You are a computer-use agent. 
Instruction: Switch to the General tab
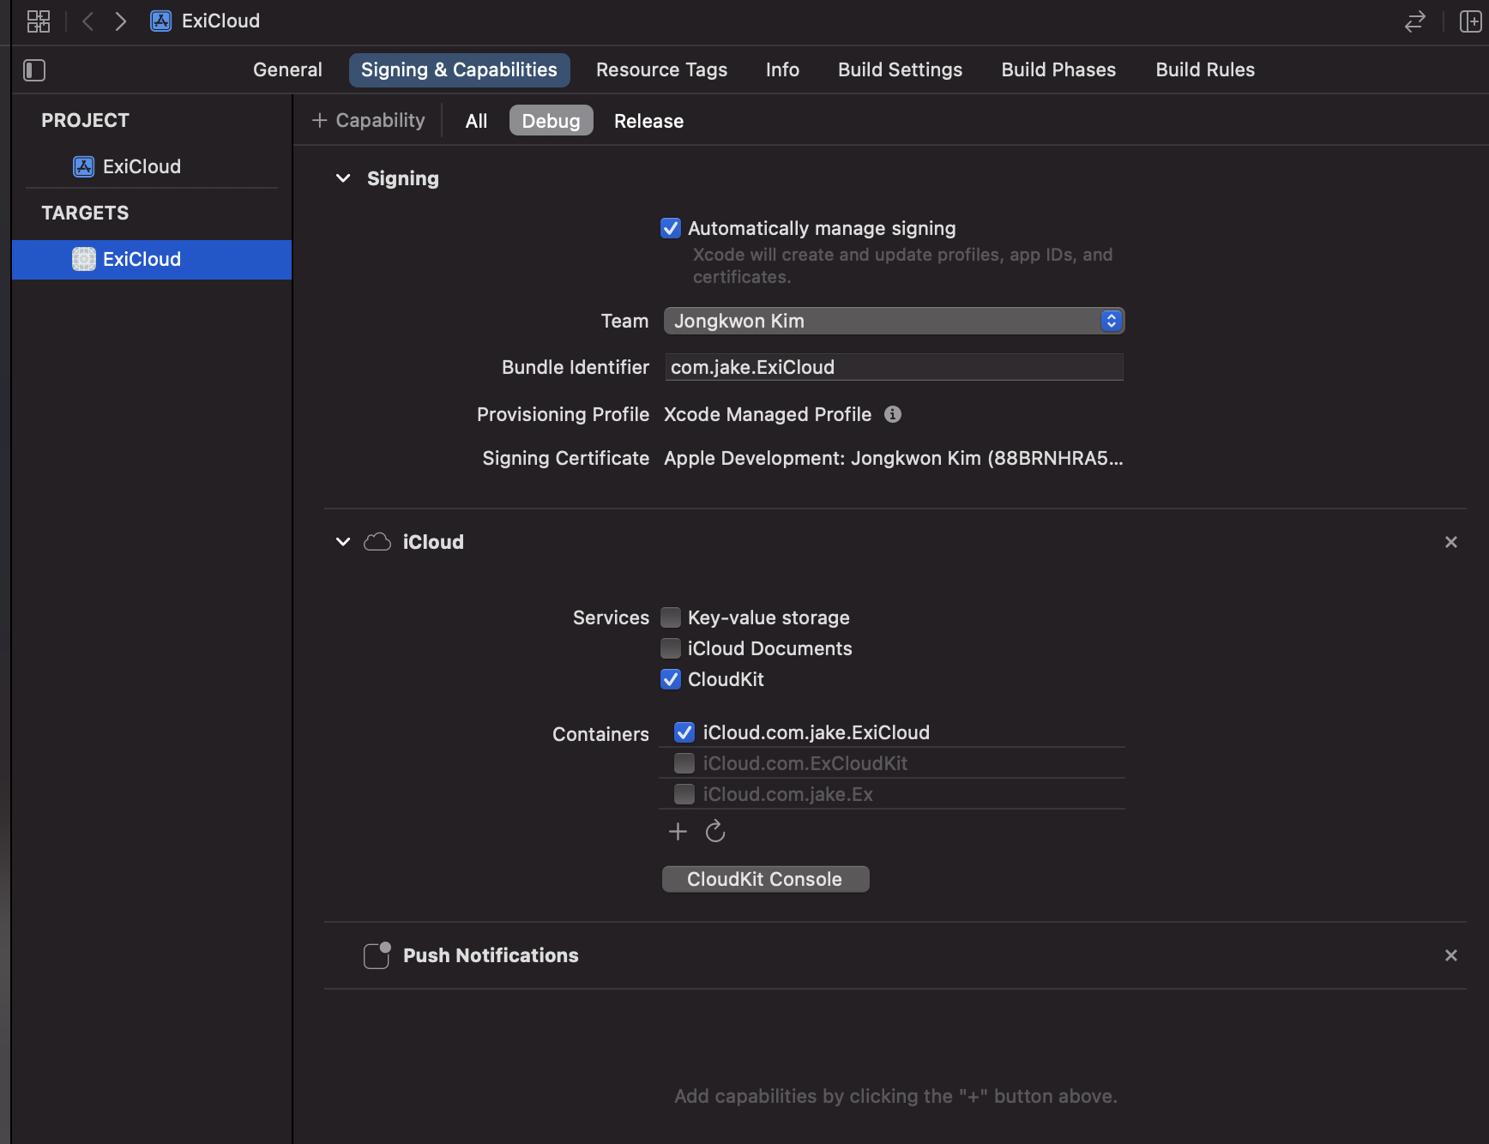287,70
